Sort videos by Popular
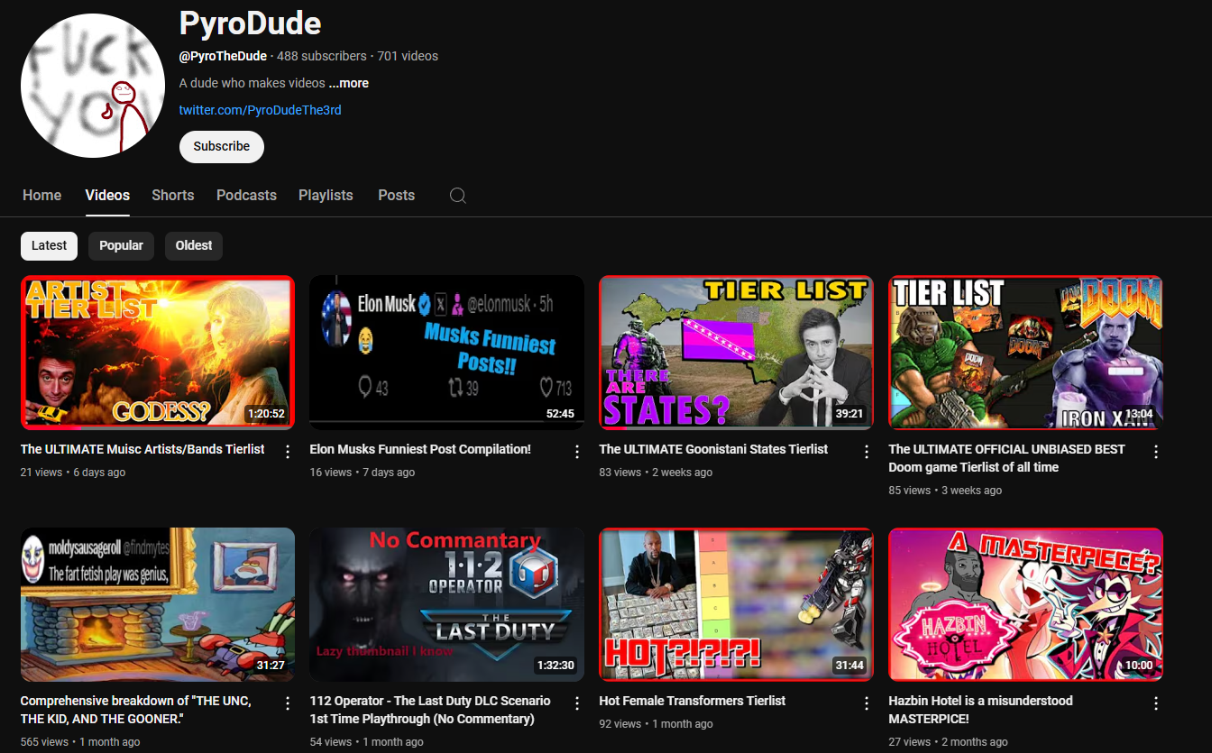Viewport: 1212px width, 753px height. coord(121,245)
